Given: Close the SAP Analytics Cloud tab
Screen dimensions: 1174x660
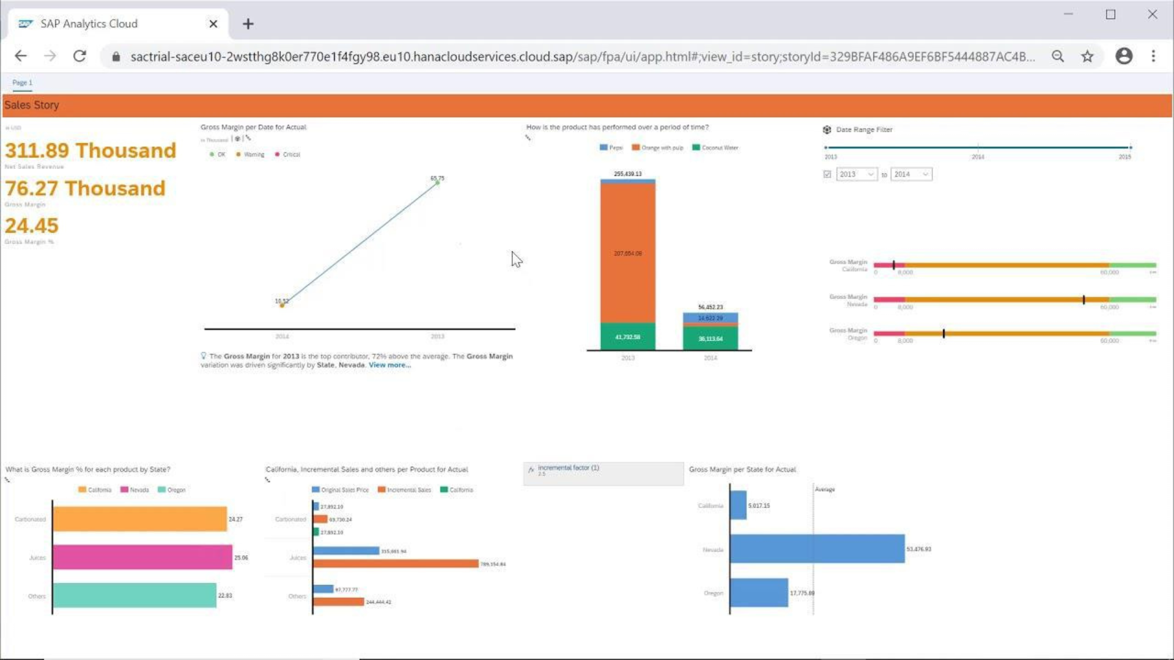Looking at the screenshot, I should (x=213, y=24).
